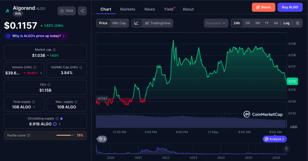
Task: Select the Mkt Cap toggle
Action: pos(119,23)
